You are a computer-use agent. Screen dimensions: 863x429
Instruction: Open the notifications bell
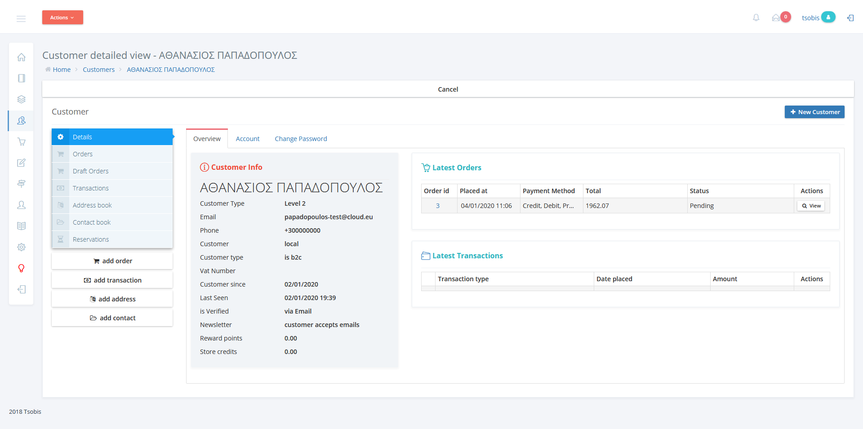(x=756, y=18)
